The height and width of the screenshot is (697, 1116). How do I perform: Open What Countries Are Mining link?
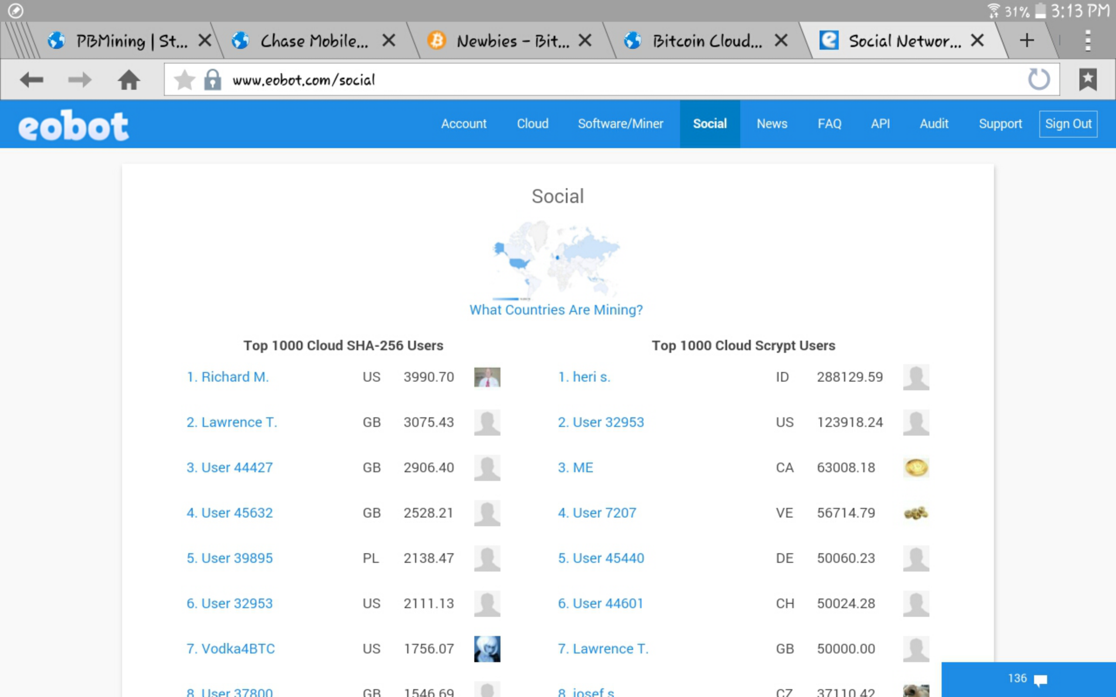coord(556,310)
